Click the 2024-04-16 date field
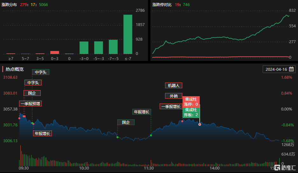Screen dimensions: 298x173 click(x=279, y=69)
